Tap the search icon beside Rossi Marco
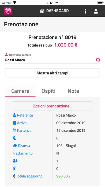The width and height of the screenshot is (105, 187). click(x=98, y=60)
